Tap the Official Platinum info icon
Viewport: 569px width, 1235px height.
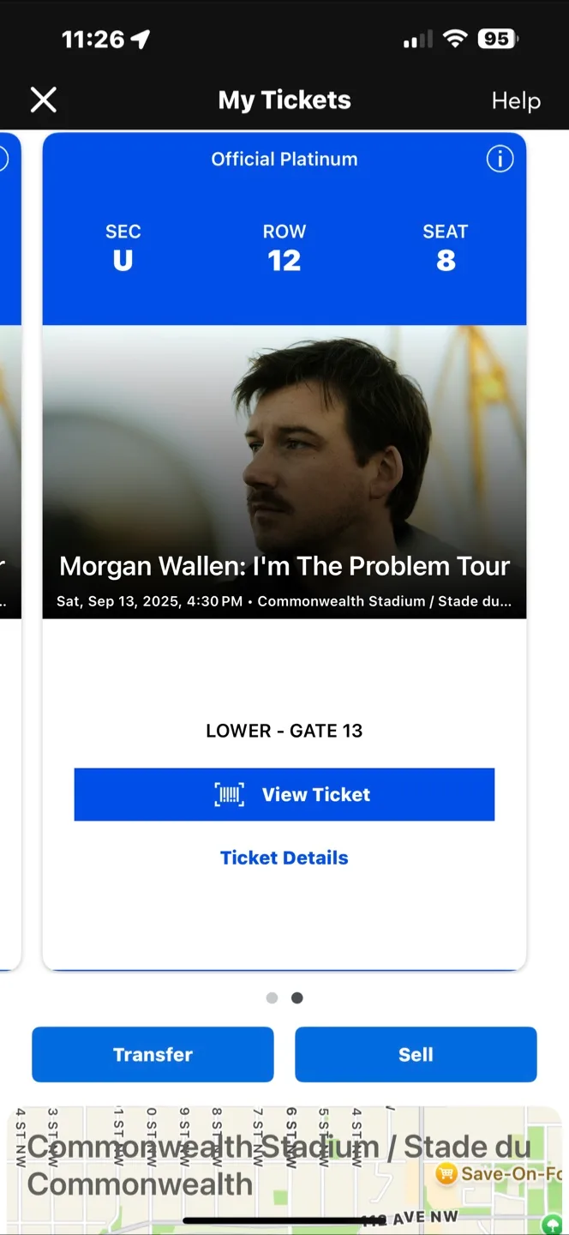click(x=500, y=159)
